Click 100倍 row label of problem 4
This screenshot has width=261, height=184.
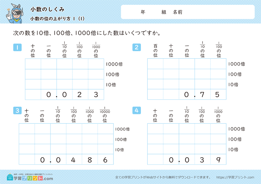coord(235,139)
